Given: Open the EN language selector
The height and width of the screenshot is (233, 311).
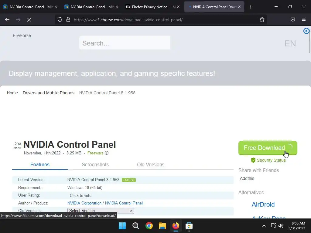Looking at the screenshot, I should point(290,43).
